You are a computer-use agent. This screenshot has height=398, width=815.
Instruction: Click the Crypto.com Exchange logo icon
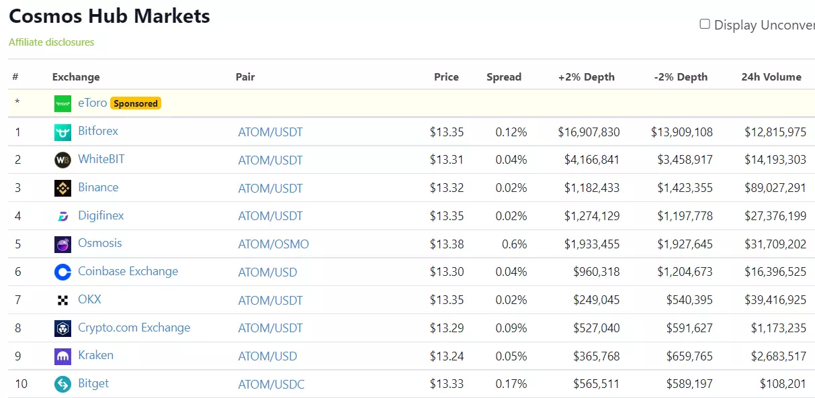pyautogui.click(x=62, y=328)
